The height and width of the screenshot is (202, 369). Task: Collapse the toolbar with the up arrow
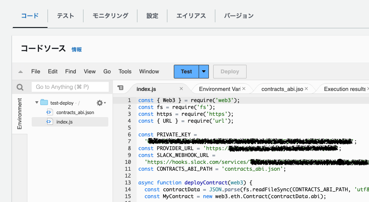click(21, 72)
